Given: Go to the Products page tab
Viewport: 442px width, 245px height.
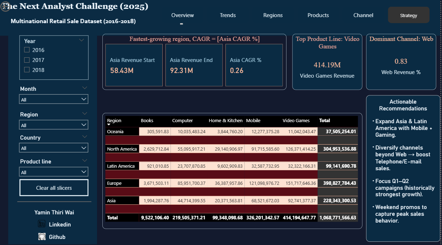Looking at the screenshot, I should coord(318,15).
